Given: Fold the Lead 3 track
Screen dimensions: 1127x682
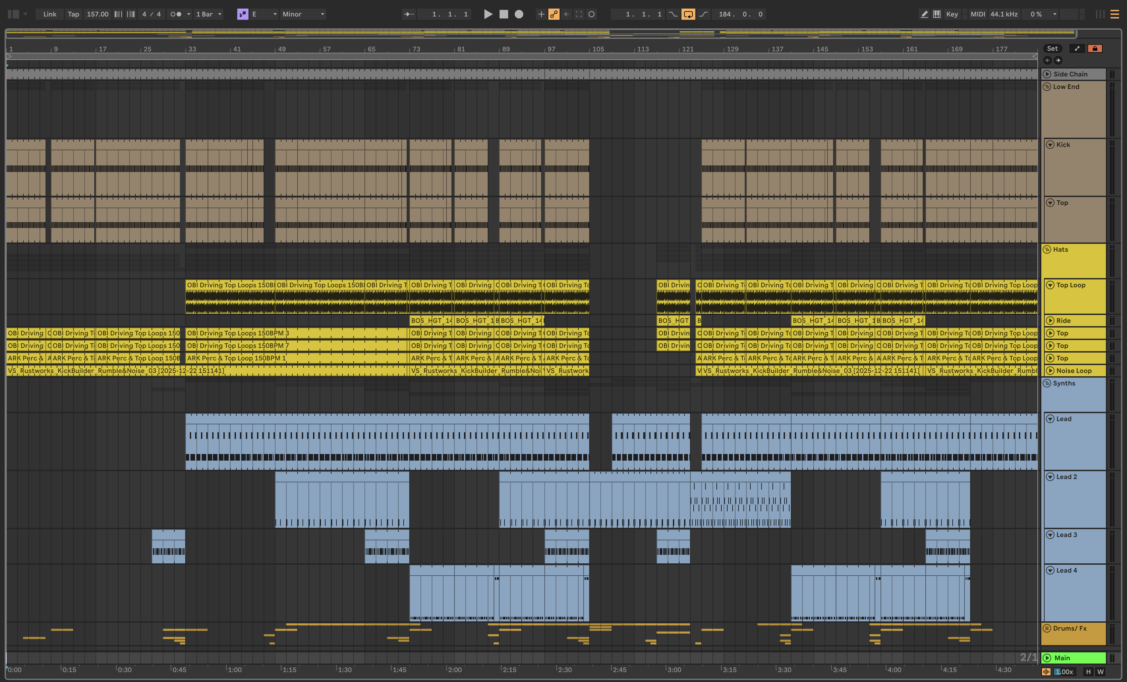Looking at the screenshot, I should [x=1050, y=535].
